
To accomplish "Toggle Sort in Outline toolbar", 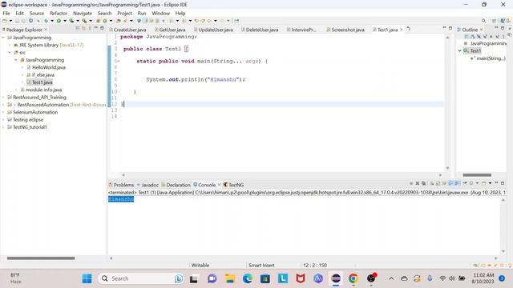I will pos(472,36).
